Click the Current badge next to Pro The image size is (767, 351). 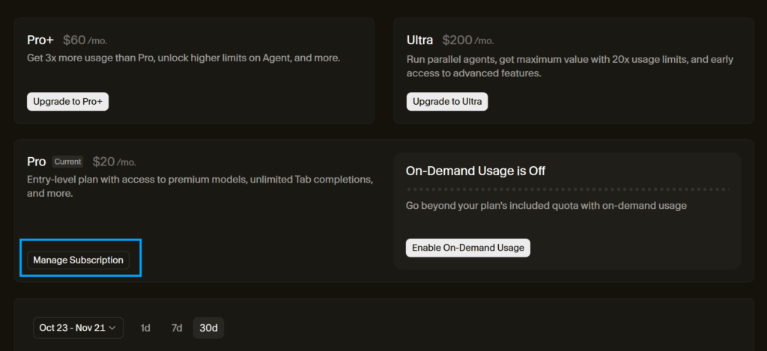point(67,162)
